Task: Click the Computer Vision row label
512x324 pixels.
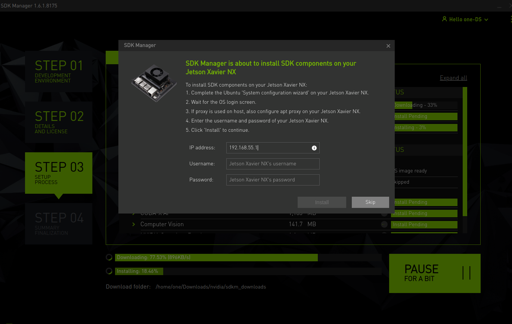Action: coord(162,224)
